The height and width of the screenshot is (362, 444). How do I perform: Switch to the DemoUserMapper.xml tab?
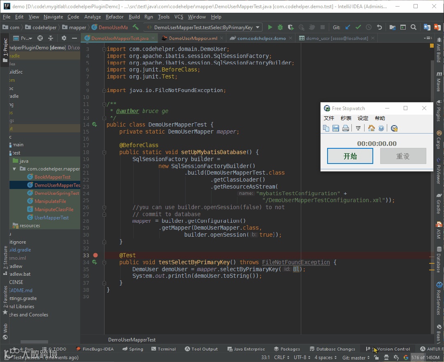(x=193, y=38)
